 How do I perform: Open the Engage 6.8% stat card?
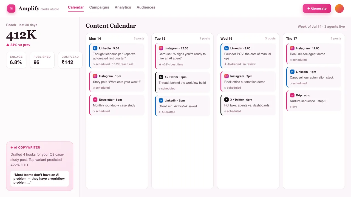16,60
